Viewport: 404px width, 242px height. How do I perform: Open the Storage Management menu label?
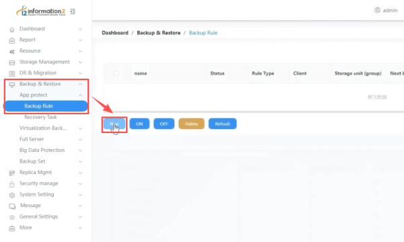[44, 62]
